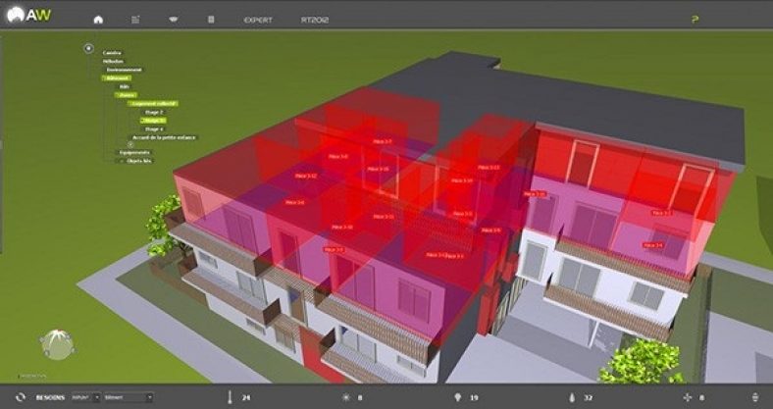The width and height of the screenshot is (773, 409).
Task: Open the calculator-style icon before EXPERT
Action: 211,20
